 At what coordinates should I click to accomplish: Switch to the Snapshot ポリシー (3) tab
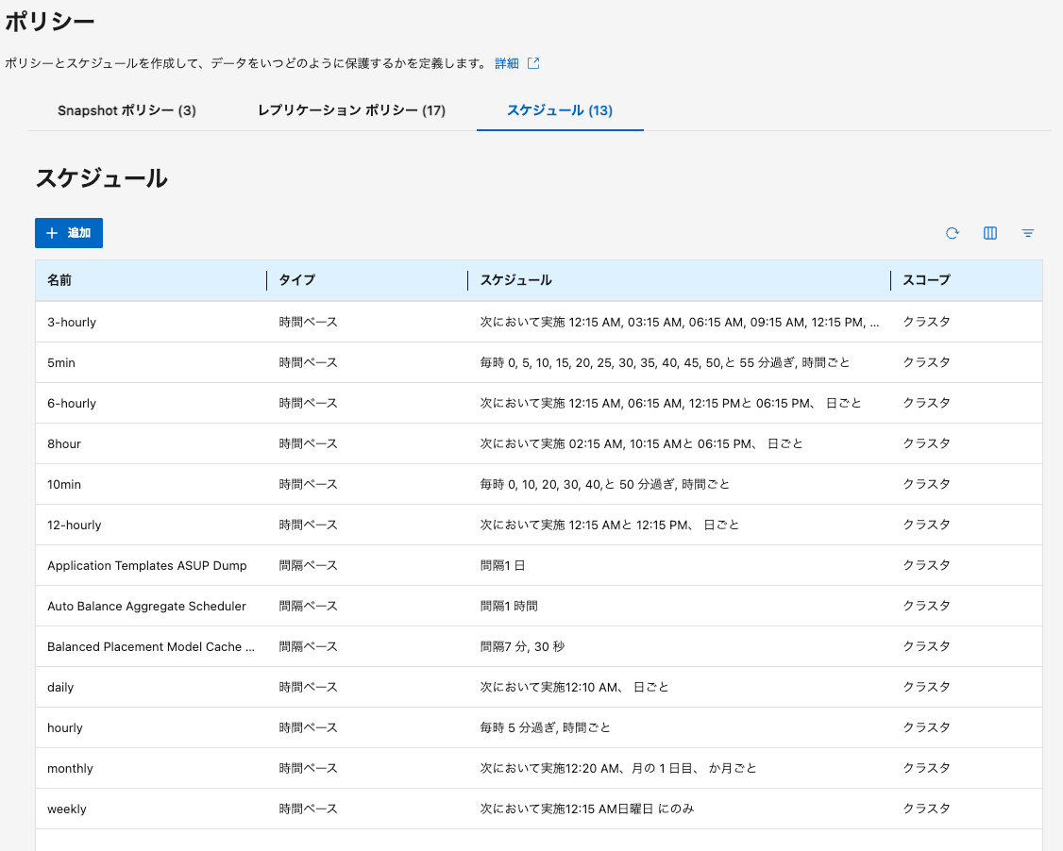127,110
